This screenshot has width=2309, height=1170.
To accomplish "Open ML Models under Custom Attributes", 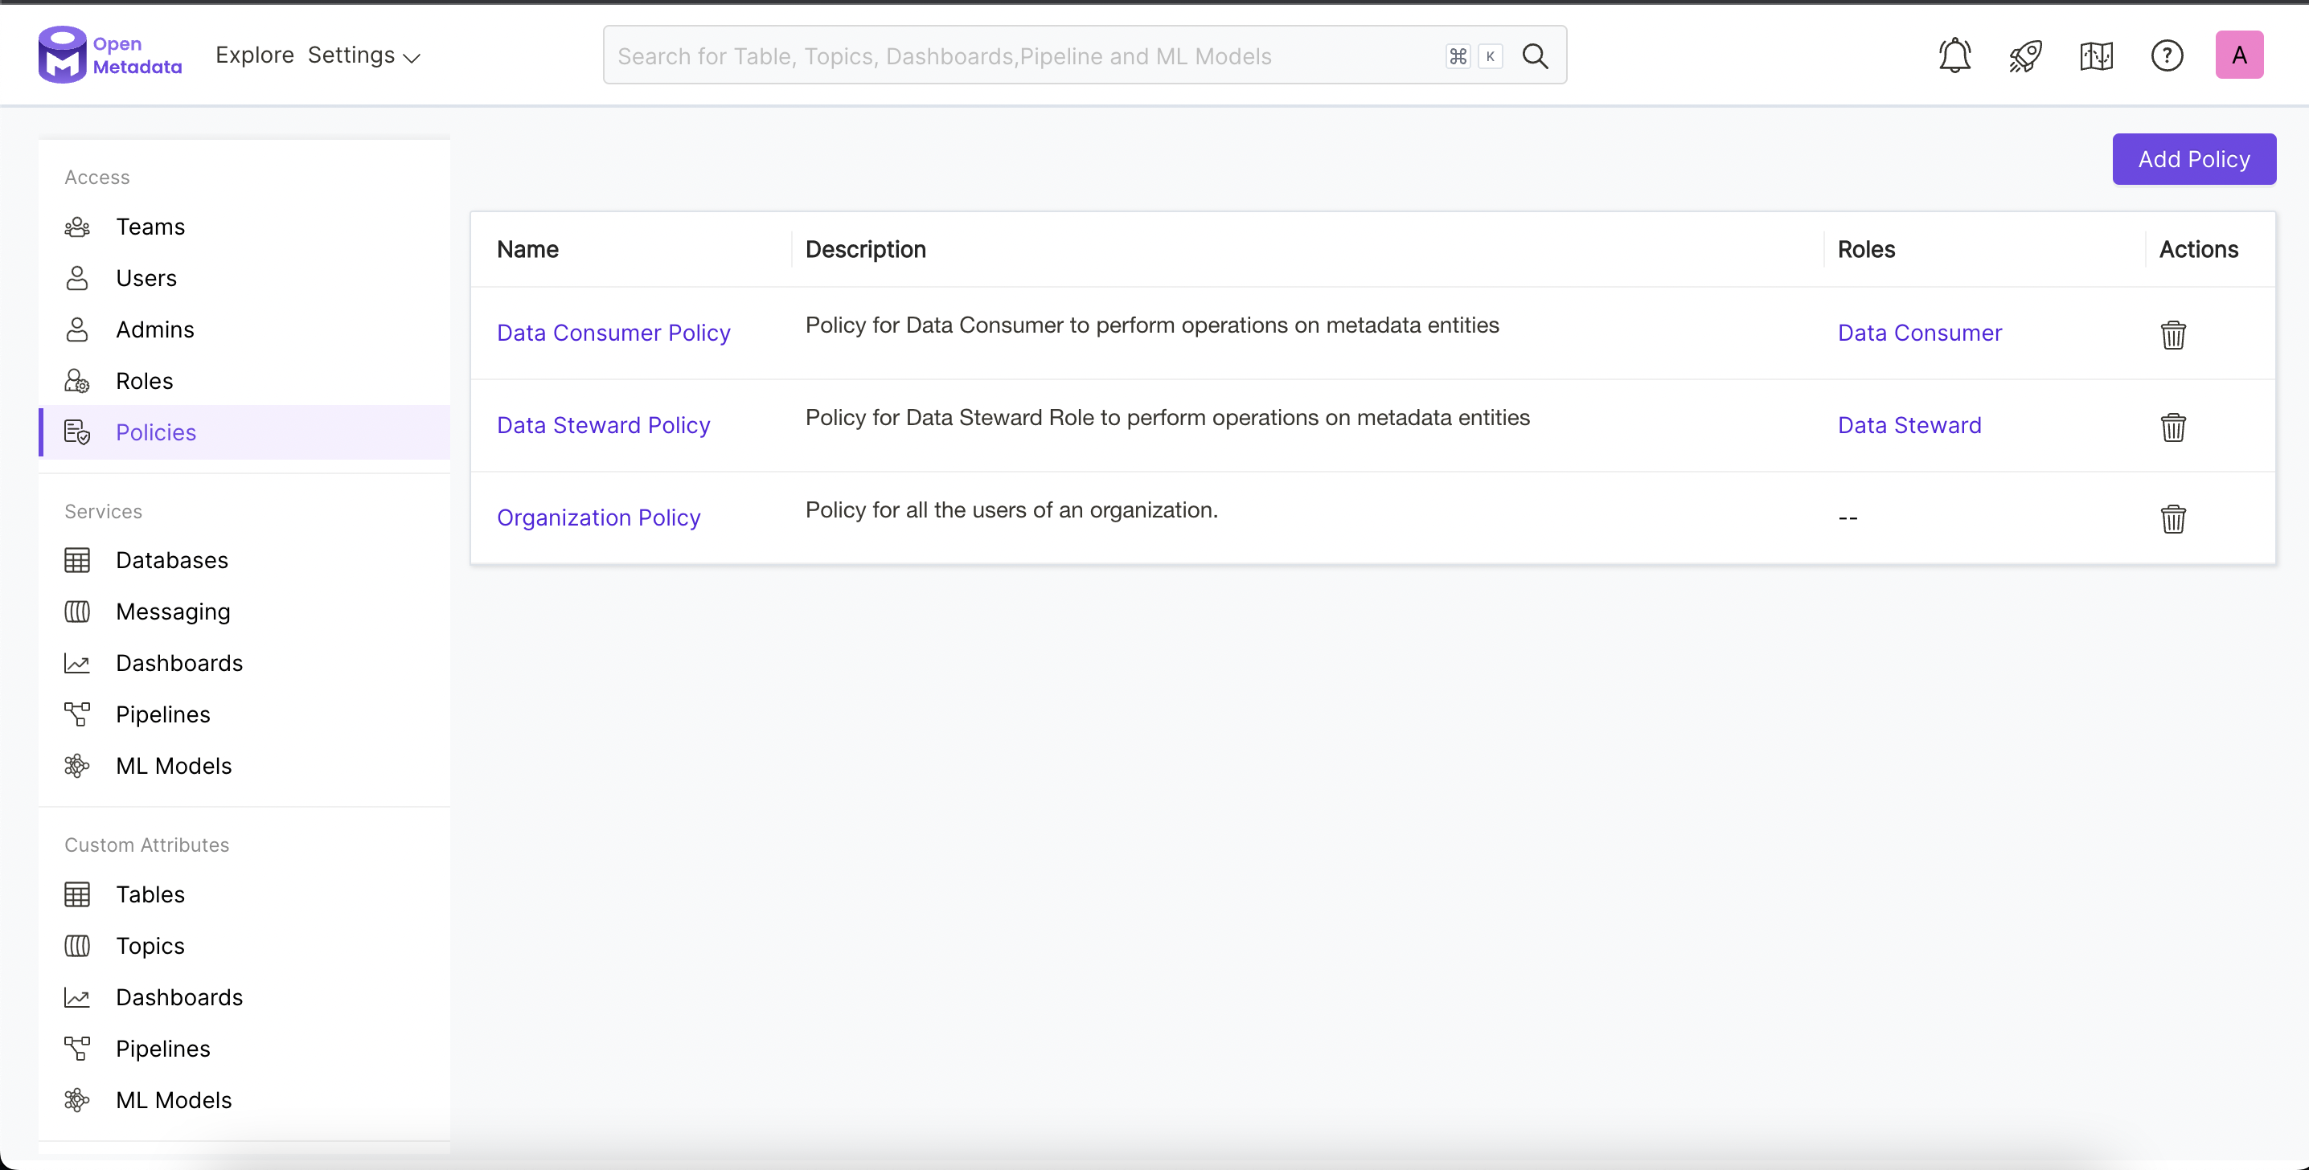I will (173, 1099).
